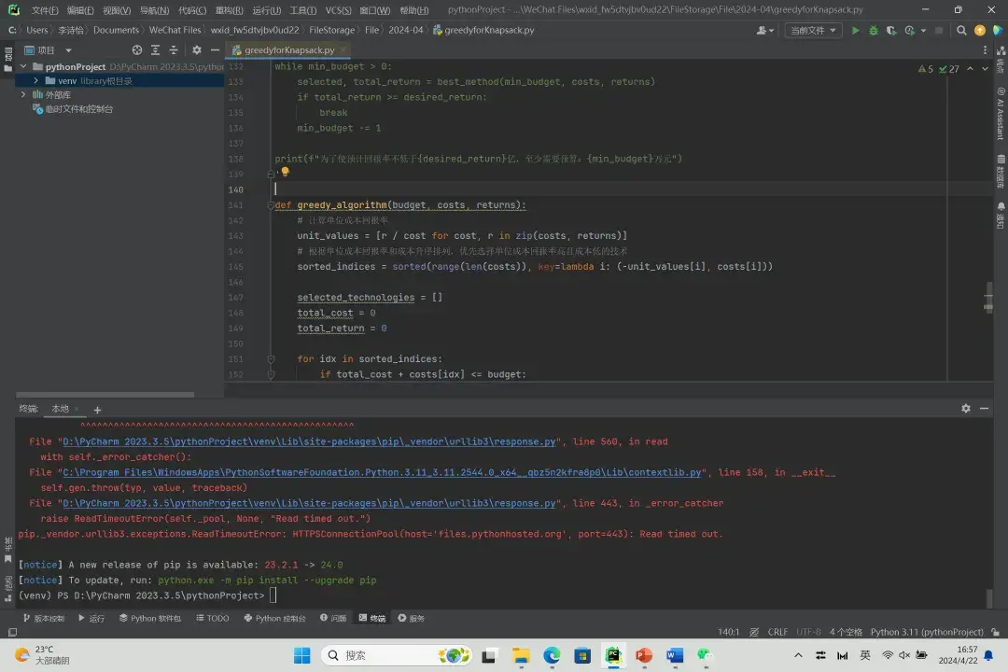Toggle the read-only lock icon in status bar
The height and width of the screenshot is (672, 1008).
995,632
